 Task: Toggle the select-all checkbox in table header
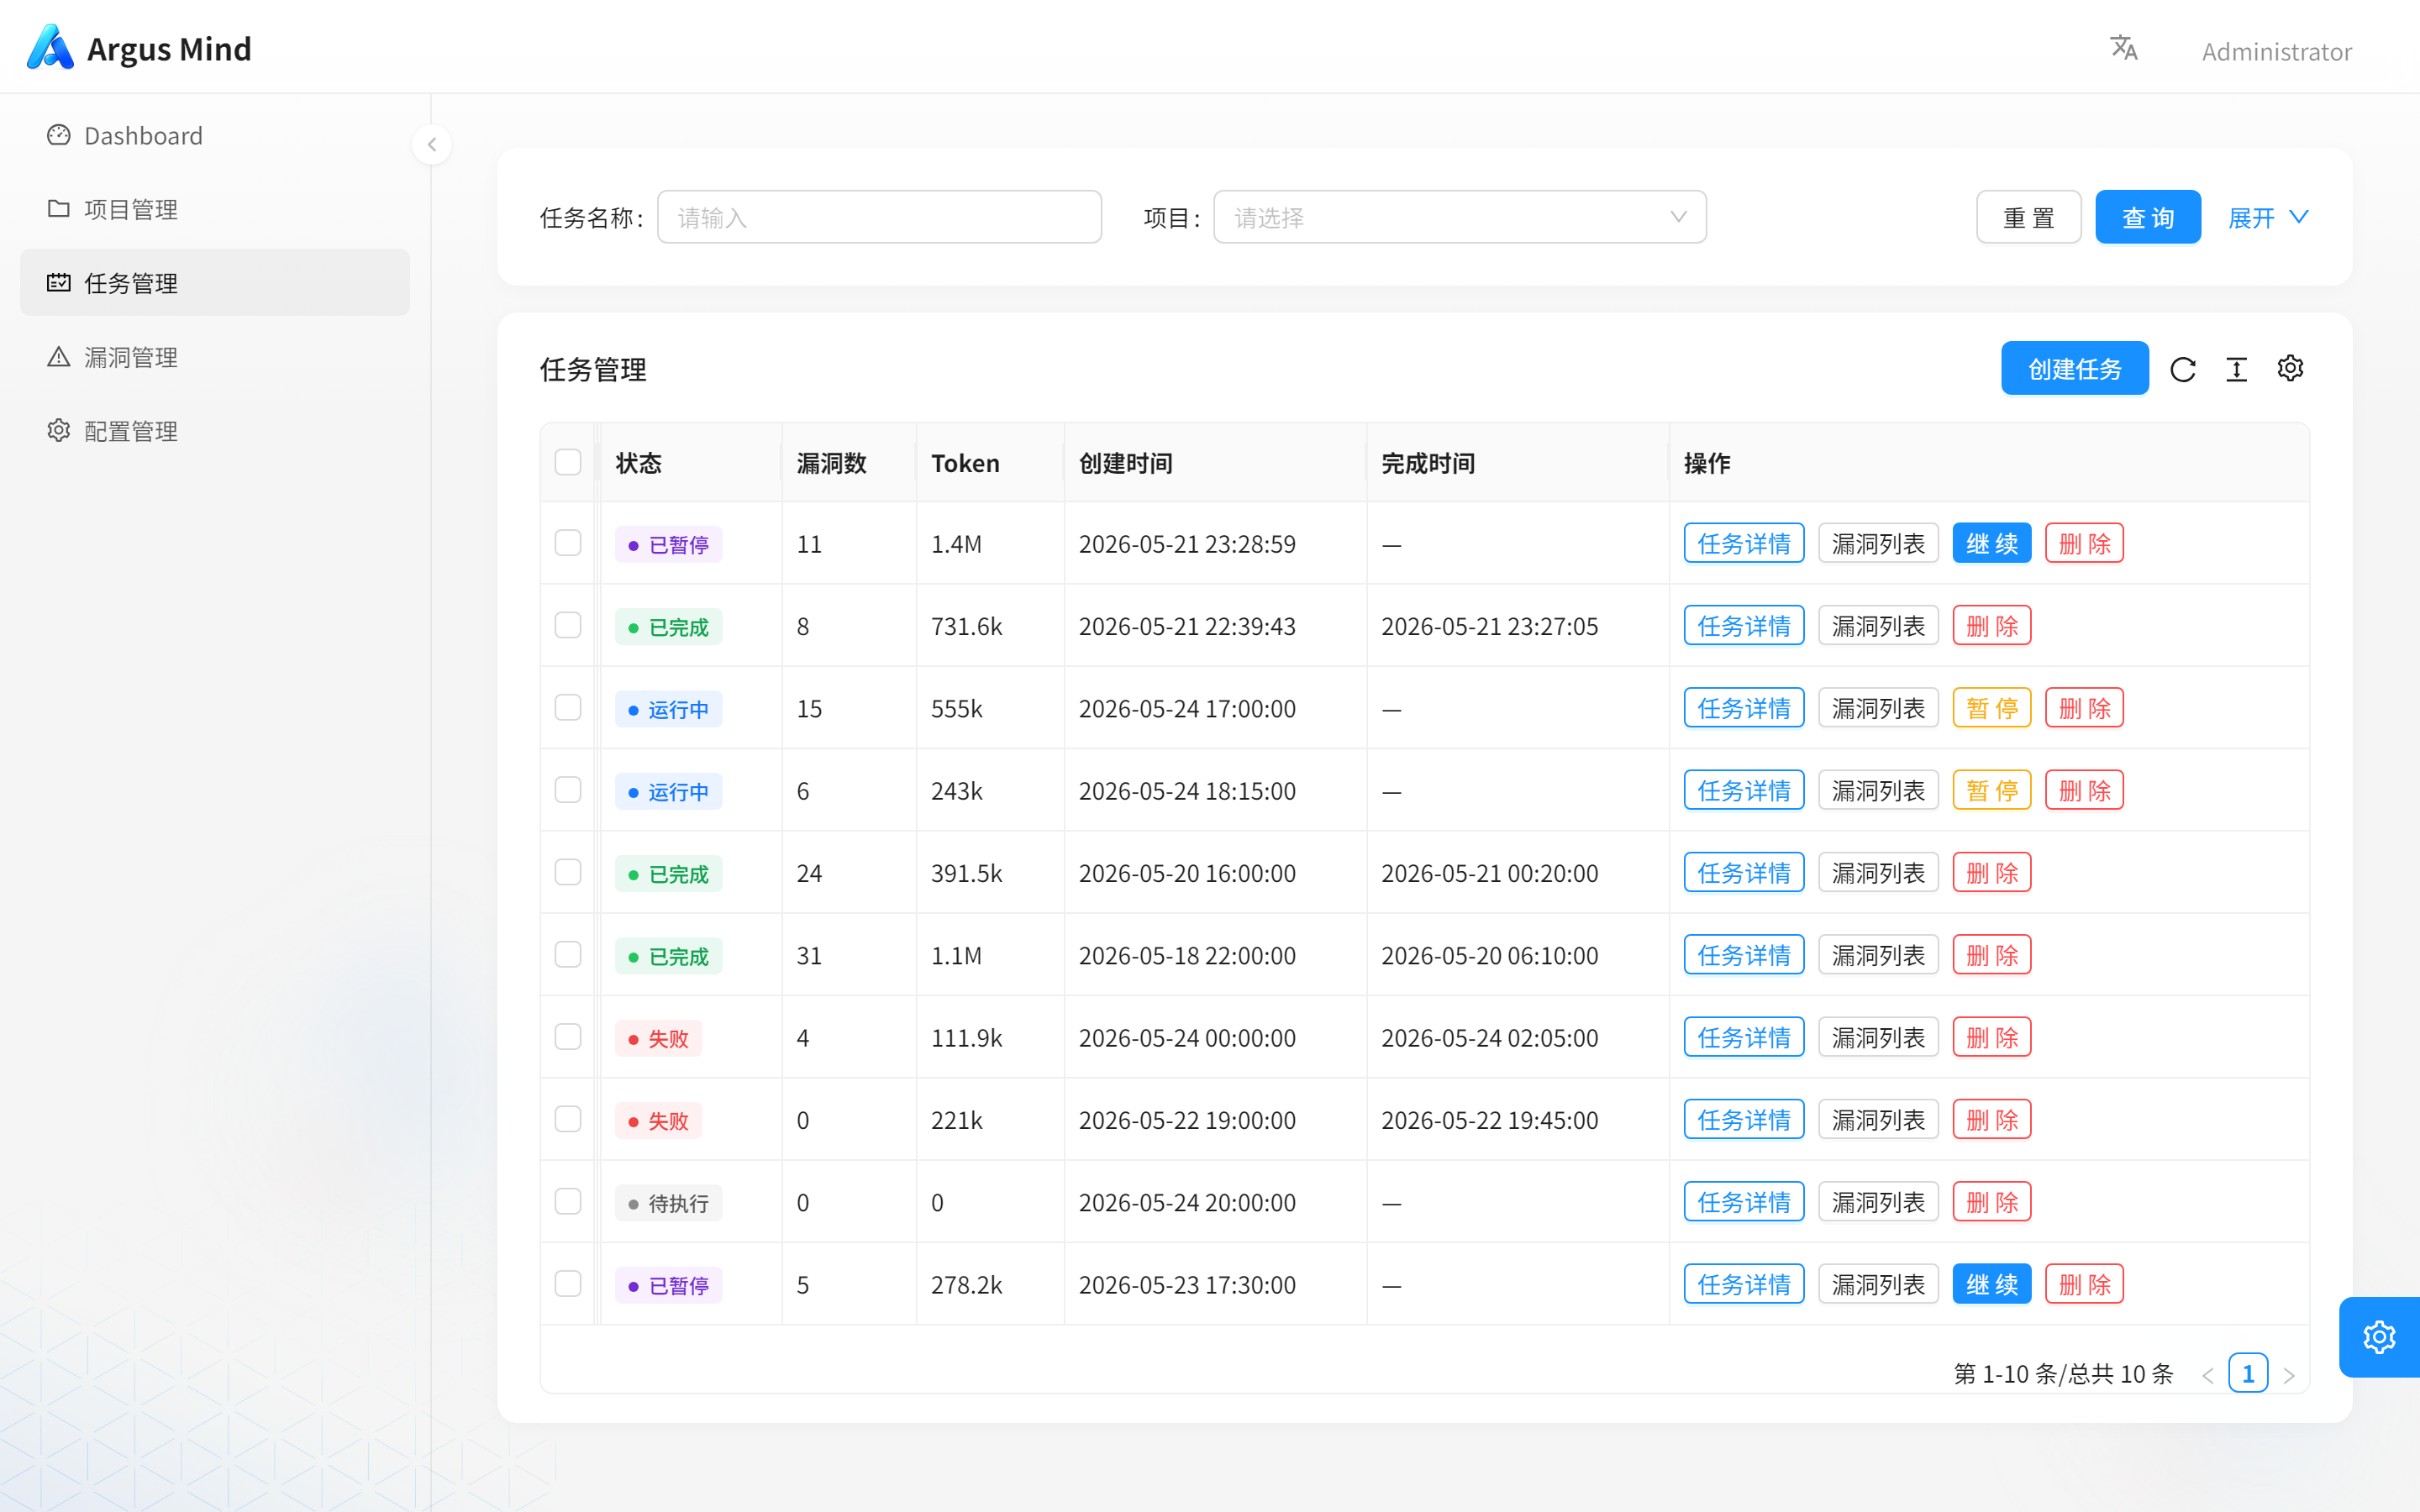(568, 462)
